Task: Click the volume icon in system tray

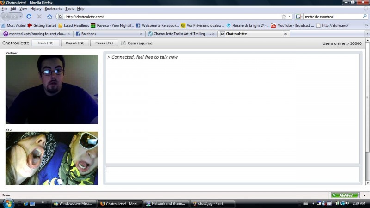Action: pyautogui.click(x=347, y=203)
